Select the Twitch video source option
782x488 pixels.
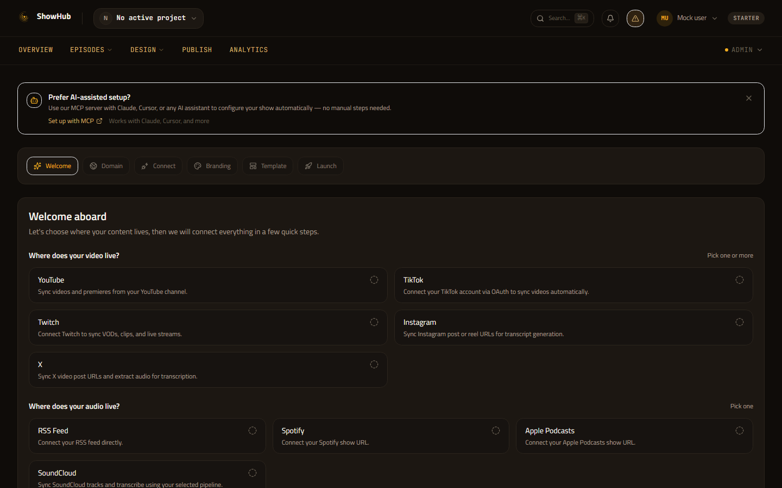208,328
